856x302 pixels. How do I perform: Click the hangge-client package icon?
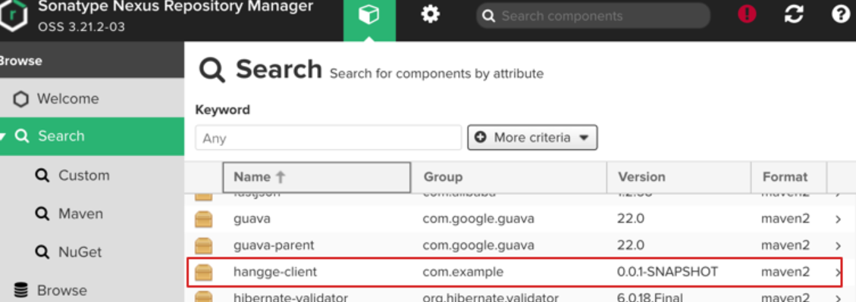pos(204,272)
